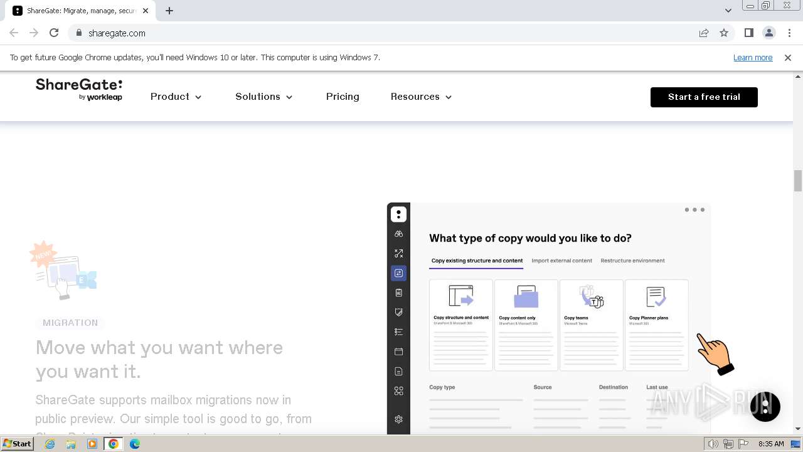Image resolution: width=803 pixels, height=452 pixels.
Task: Click the binoculars icon in app sidebar
Action: coord(398,234)
